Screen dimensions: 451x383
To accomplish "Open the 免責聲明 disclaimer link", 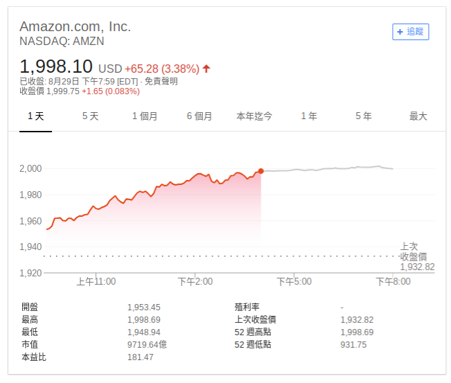I will click(161, 81).
